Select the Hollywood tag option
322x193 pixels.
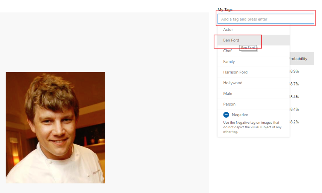click(232, 83)
